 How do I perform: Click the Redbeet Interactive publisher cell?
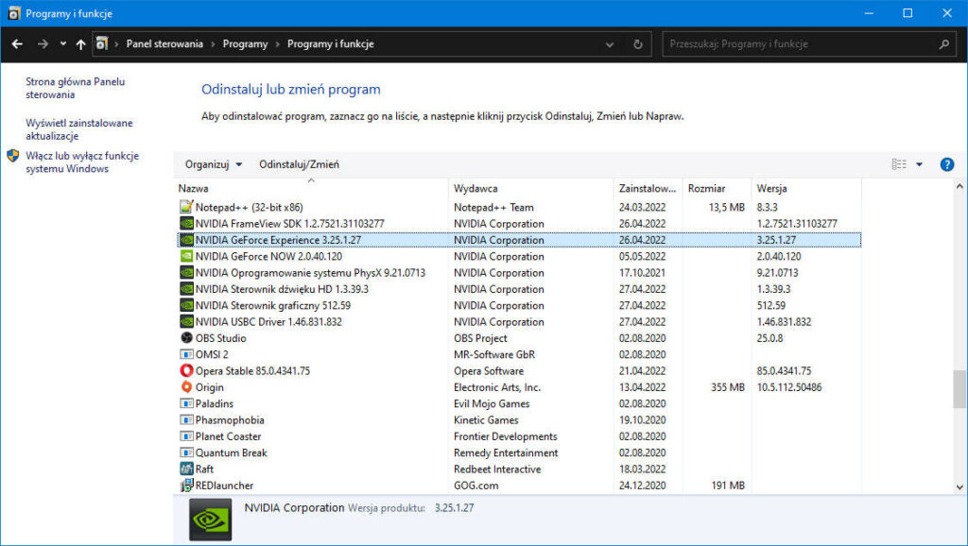click(x=497, y=469)
